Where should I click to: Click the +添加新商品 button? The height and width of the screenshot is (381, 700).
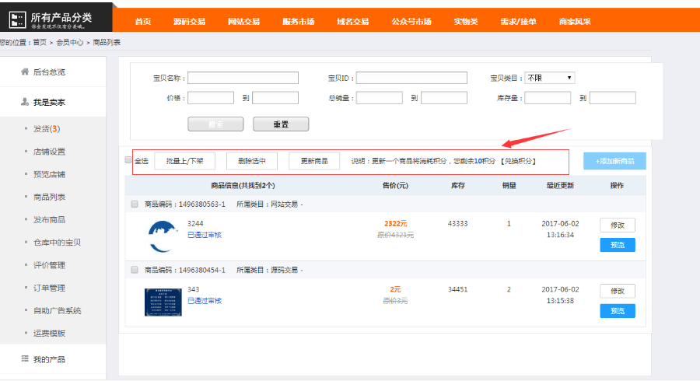point(614,161)
